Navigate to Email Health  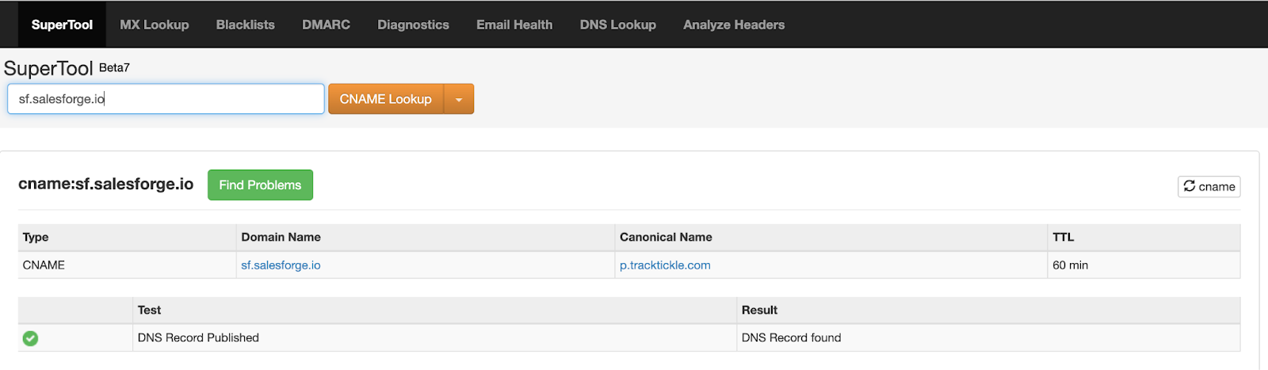tap(514, 25)
